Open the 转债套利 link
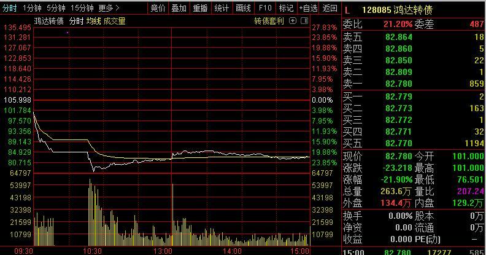486x255 pixels. [269, 21]
